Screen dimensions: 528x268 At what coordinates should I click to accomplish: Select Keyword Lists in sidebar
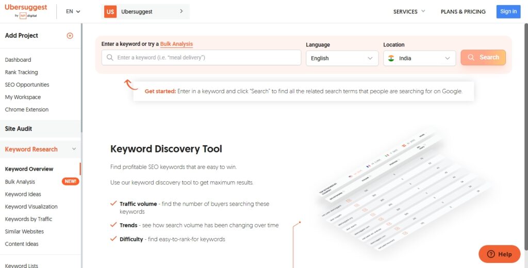click(22, 265)
